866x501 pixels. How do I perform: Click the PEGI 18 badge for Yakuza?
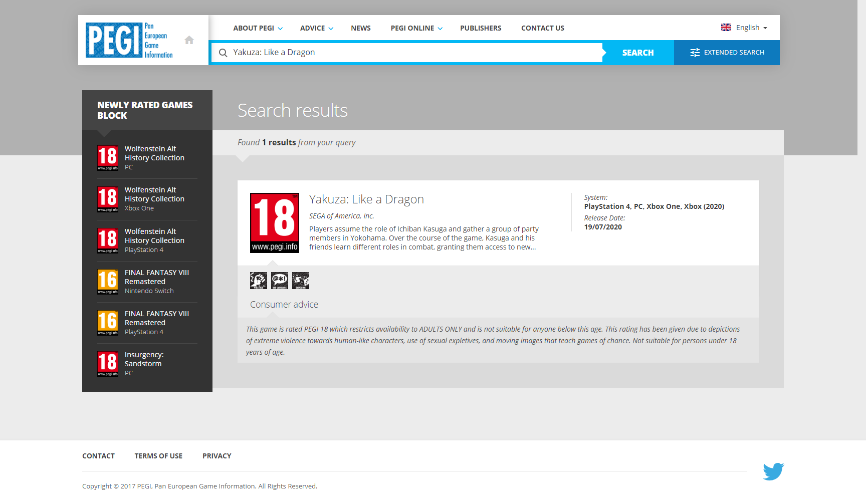pos(275,223)
